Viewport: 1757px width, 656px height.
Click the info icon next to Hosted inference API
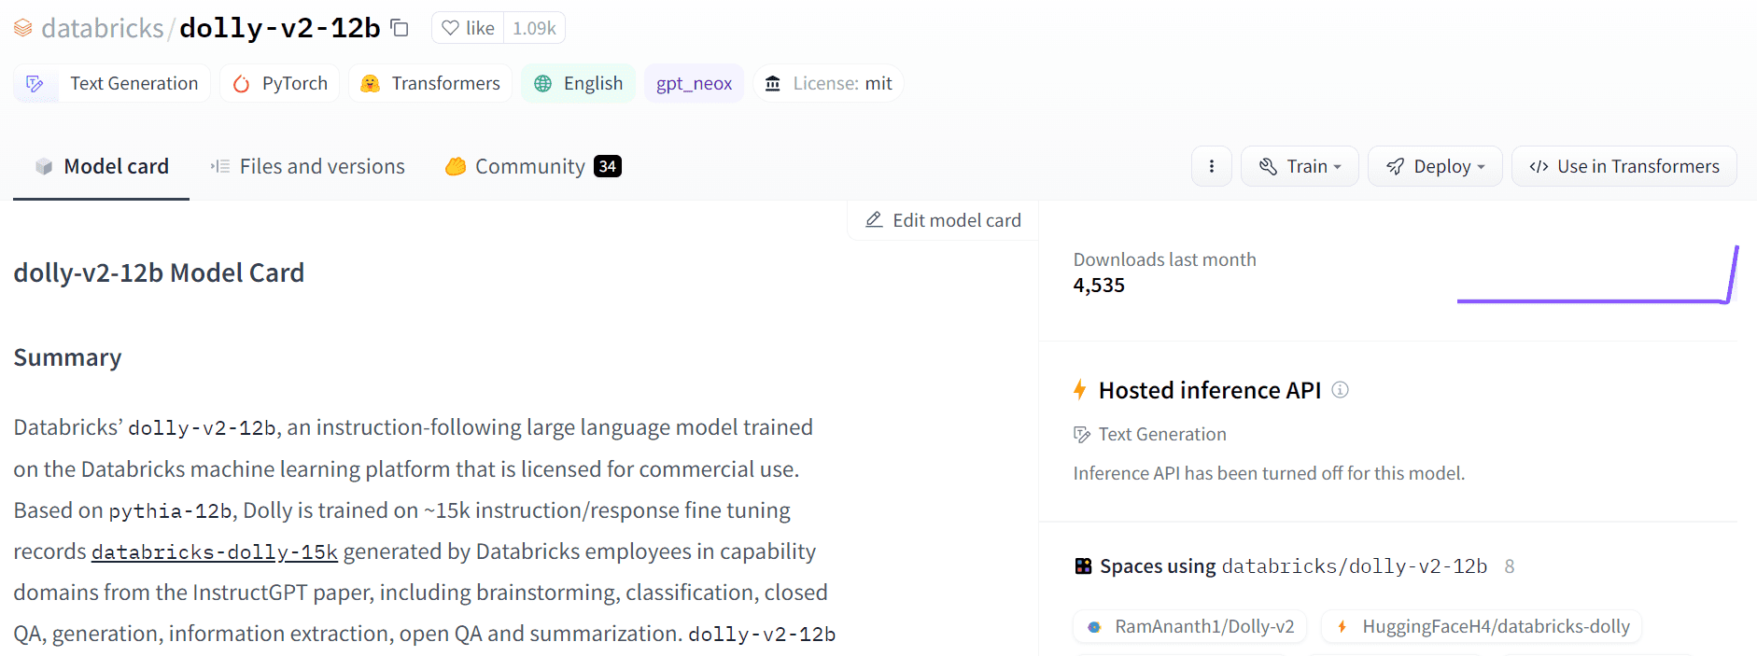[1340, 390]
